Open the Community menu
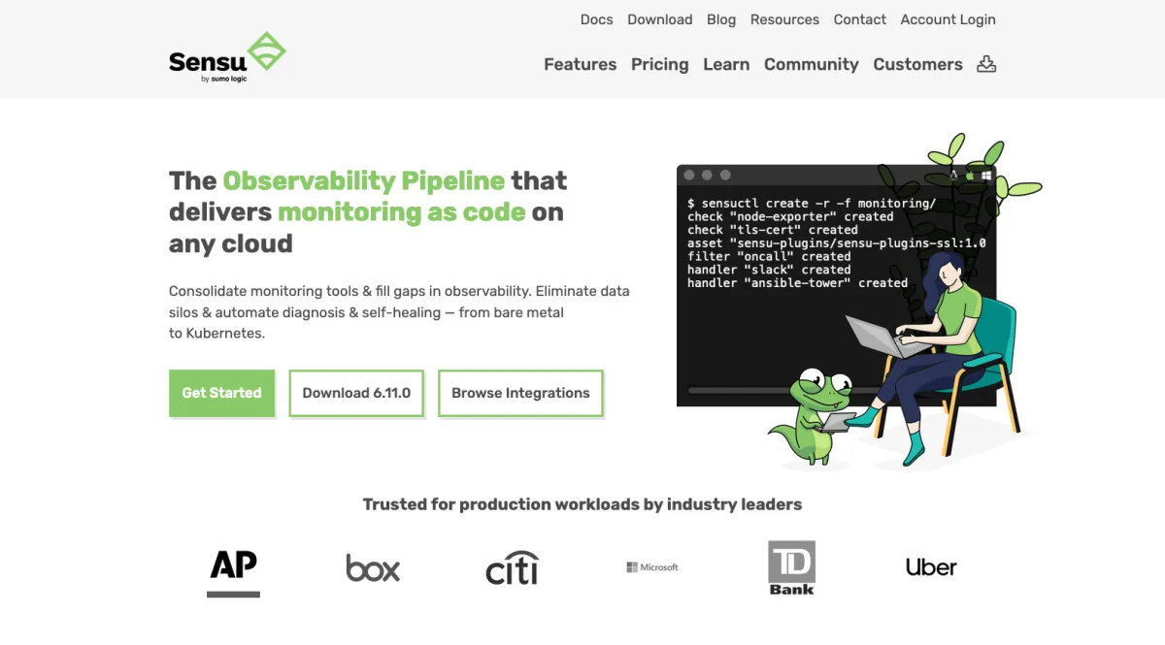Screen dimensions: 1165x645 click(812, 64)
